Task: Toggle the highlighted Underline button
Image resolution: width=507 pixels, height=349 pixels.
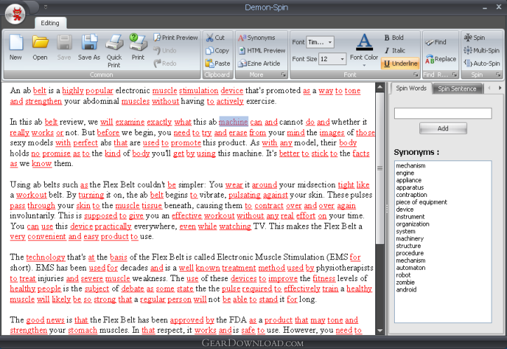Action: pyautogui.click(x=400, y=63)
